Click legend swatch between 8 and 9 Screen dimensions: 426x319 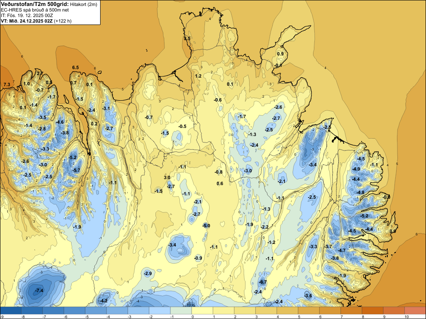click(372, 310)
